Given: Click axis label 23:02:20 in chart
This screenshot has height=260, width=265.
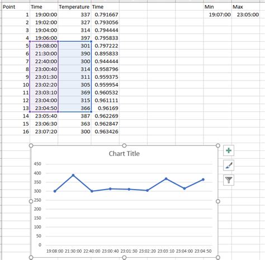Looking at the screenshot, I should 148,251.
